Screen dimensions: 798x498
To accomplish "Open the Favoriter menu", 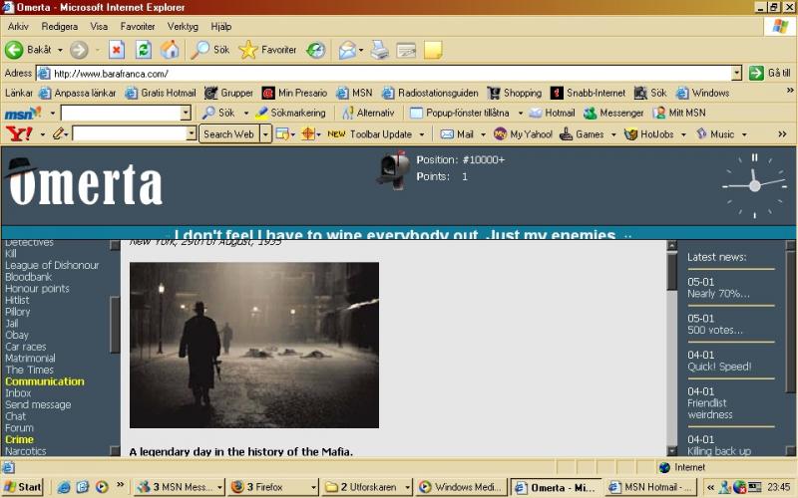I will click(x=138, y=27).
